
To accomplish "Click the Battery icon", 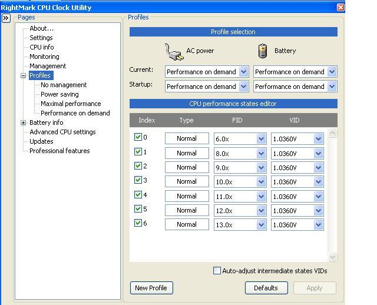I will [263, 51].
